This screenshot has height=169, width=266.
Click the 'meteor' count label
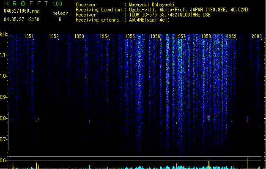pyautogui.click(x=60, y=13)
